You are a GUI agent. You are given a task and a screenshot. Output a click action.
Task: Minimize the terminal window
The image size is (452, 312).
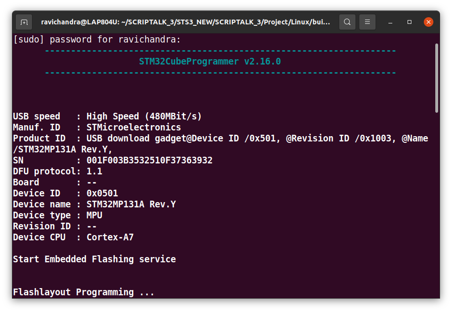pyautogui.click(x=390, y=22)
